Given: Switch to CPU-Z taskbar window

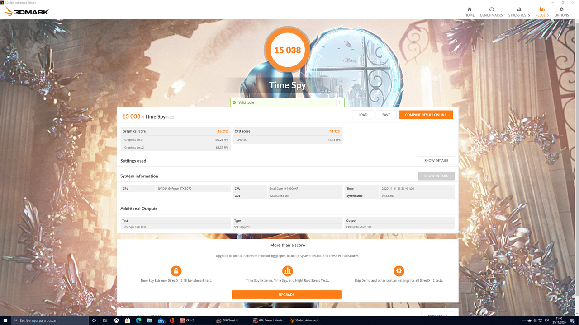Looking at the screenshot, I should (x=196, y=320).
